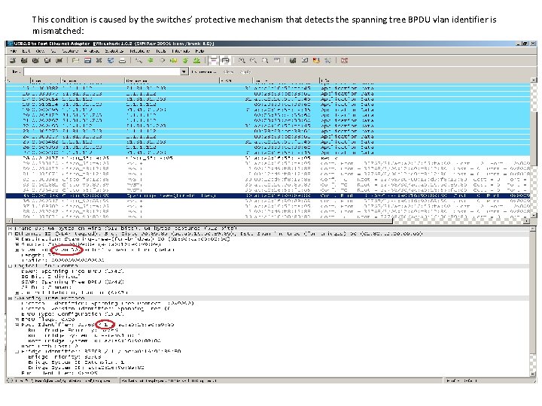This screenshot has width=542, height=406.
Task: Jump to the first packet icon
Action: click(x=185, y=60)
